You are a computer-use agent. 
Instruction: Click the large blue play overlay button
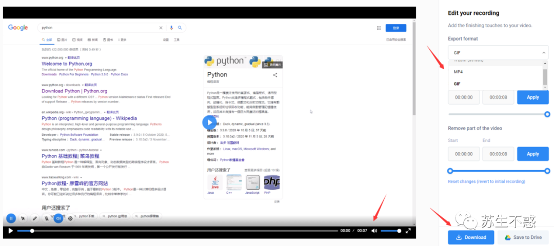(209, 122)
